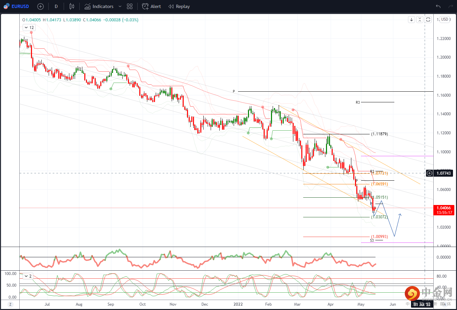This screenshot has width=457, height=310.
Task: Click the compare or add symbol plus icon
Action: [x=40, y=6]
